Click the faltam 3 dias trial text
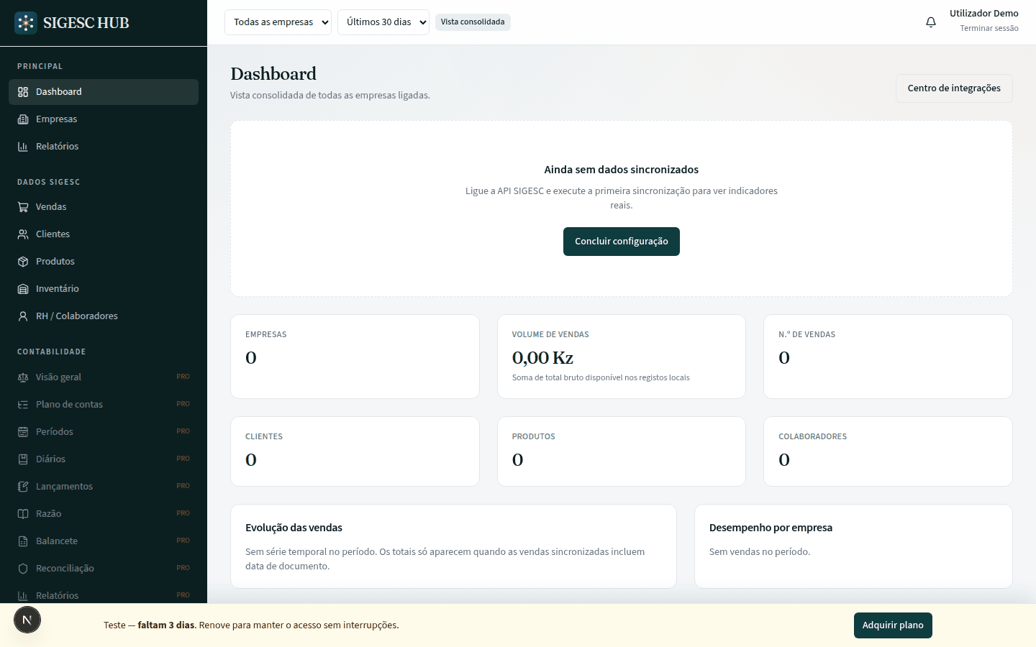This screenshot has height=647, width=1036. click(167, 625)
